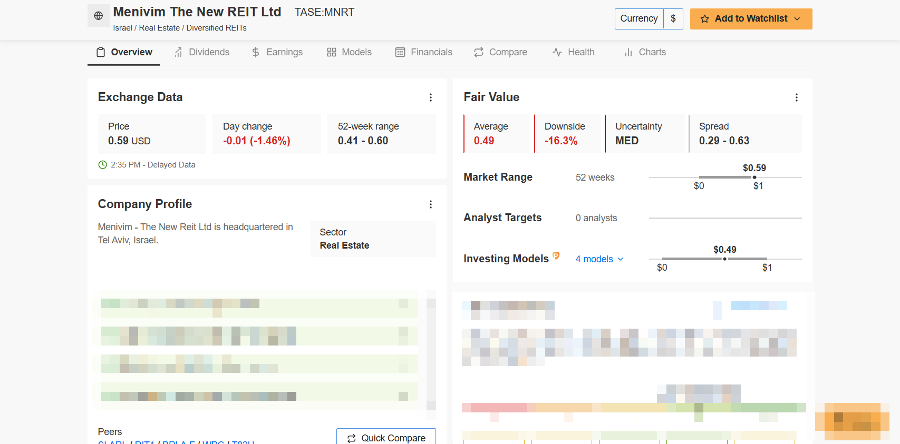This screenshot has height=444, width=900.
Task: Click the Spread 0.29 - 0.63 value
Action: (x=724, y=141)
